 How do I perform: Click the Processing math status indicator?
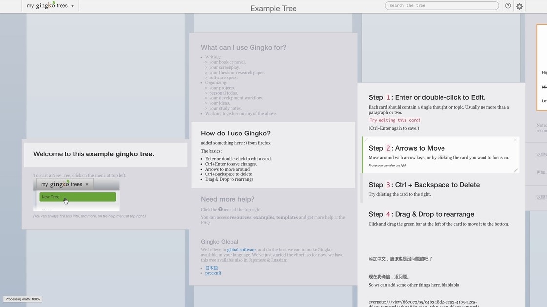coord(23,299)
